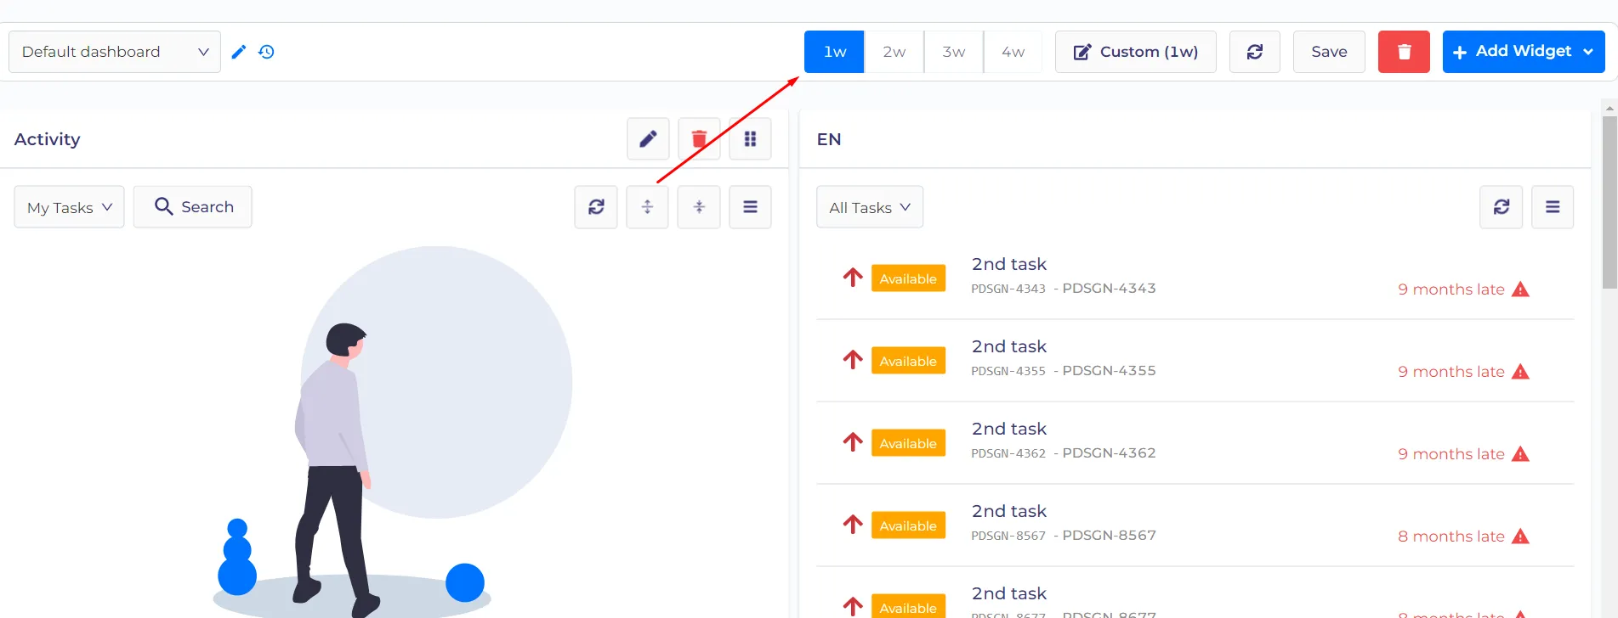Switch to the 2w time range
This screenshot has height=618, width=1618.
coord(894,52)
